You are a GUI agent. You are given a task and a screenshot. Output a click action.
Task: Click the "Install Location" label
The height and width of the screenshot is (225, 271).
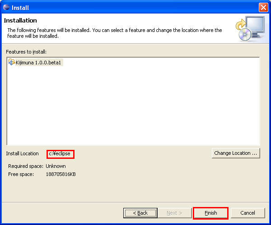click(x=23, y=154)
